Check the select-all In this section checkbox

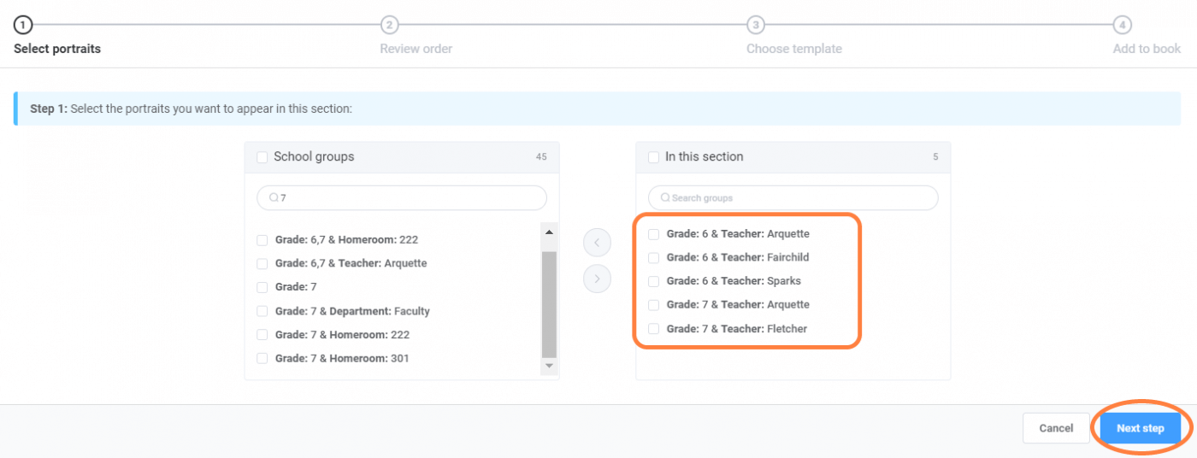pos(654,157)
